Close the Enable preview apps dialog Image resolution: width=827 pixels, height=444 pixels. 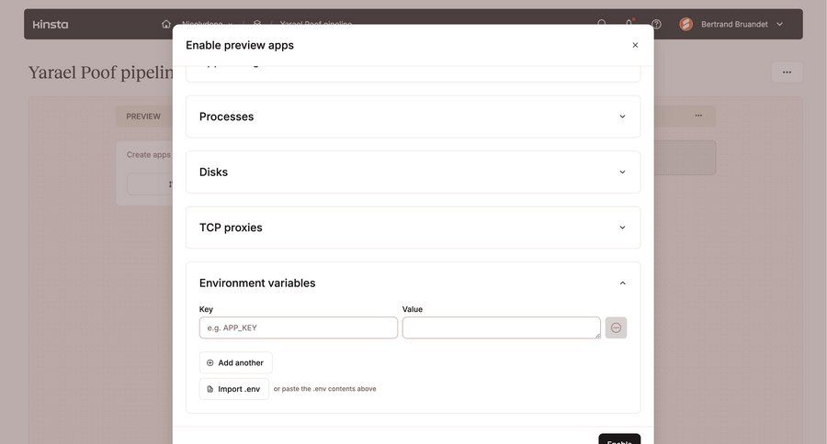tap(635, 45)
